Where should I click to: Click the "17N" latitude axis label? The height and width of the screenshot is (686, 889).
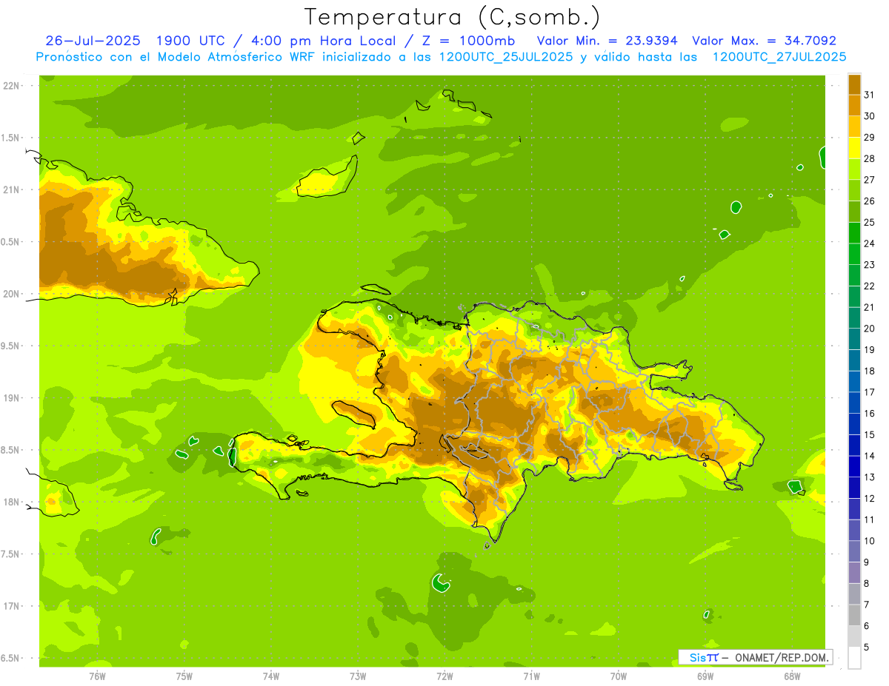tap(12, 606)
